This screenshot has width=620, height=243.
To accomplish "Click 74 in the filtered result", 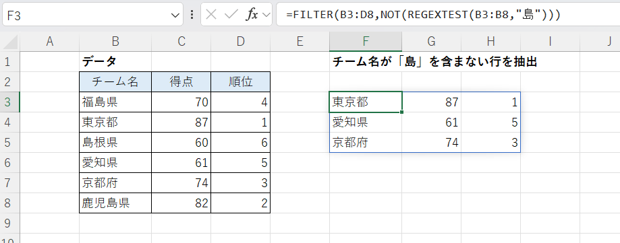I will coord(431,142).
